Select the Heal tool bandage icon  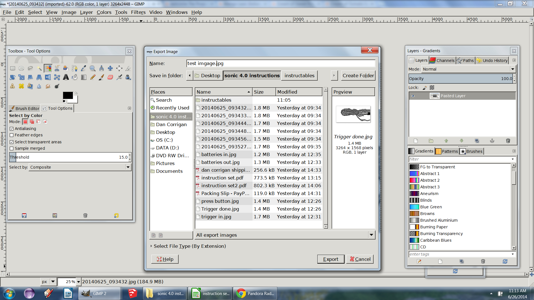tap(21, 86)
